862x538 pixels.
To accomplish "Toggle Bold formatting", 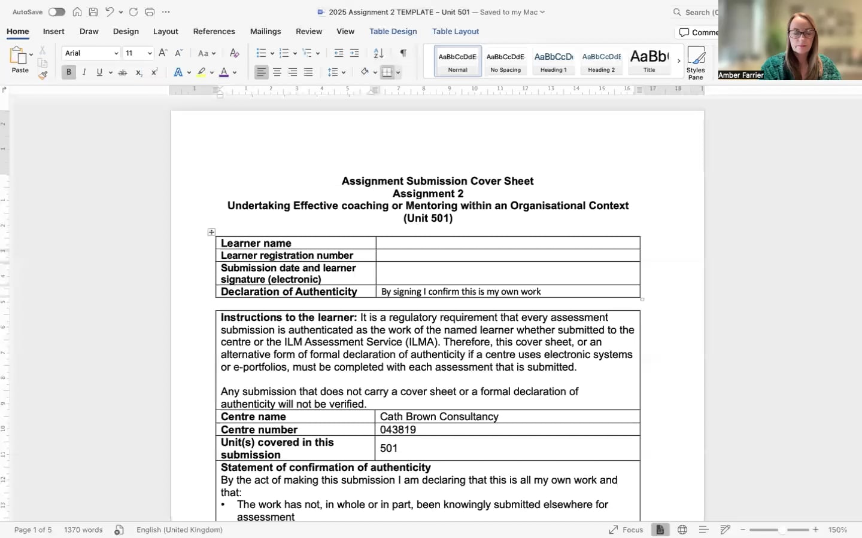I will (69, 72).
